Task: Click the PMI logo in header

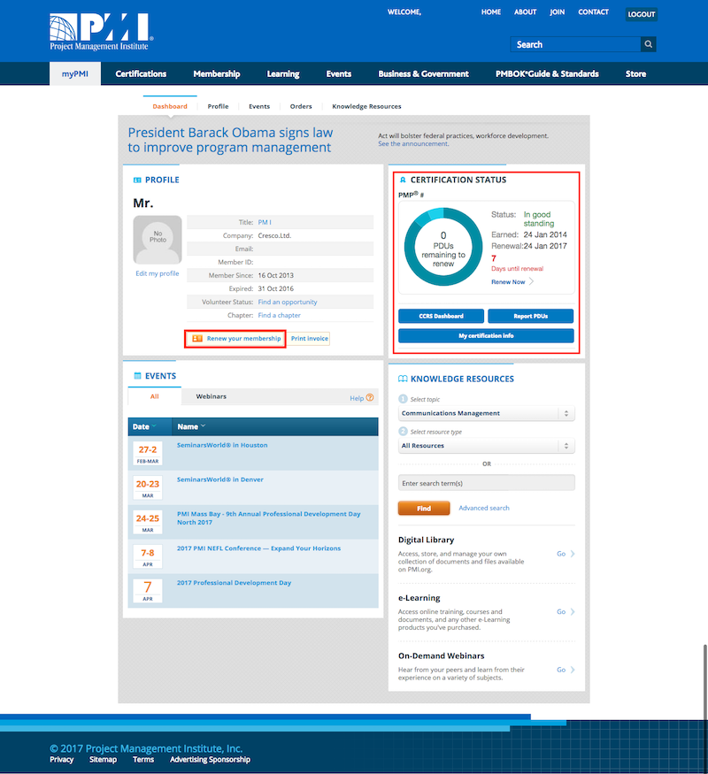Action: coord(101,29)
